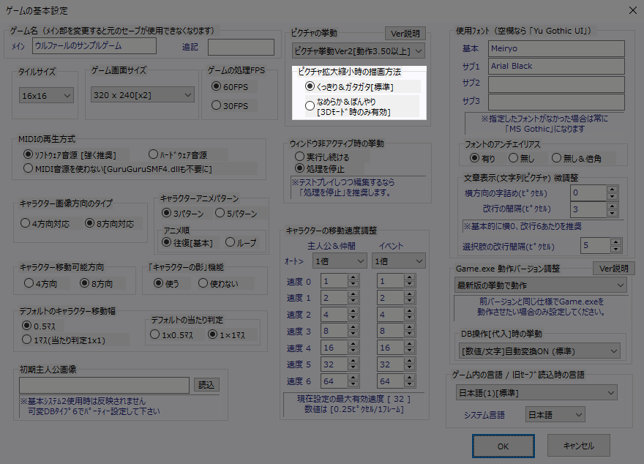This screenshot has height=464, width=644.
Task: Increase 速度 2 event speed
Action: pyautogui.click(x=409, y=311)
